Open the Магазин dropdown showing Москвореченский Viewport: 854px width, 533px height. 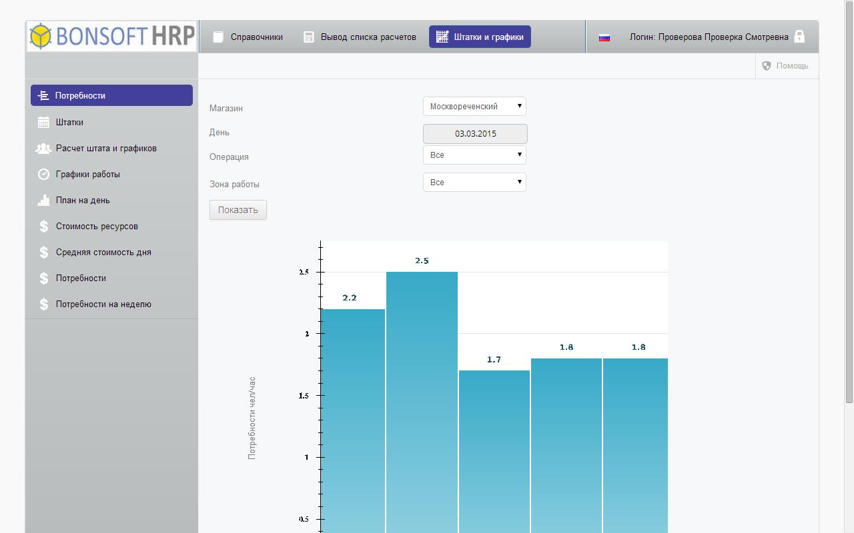474,107
